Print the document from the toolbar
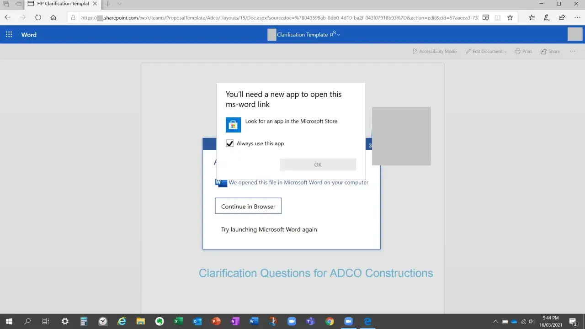The height and width of the screenshot is (329, 585). 523,51
